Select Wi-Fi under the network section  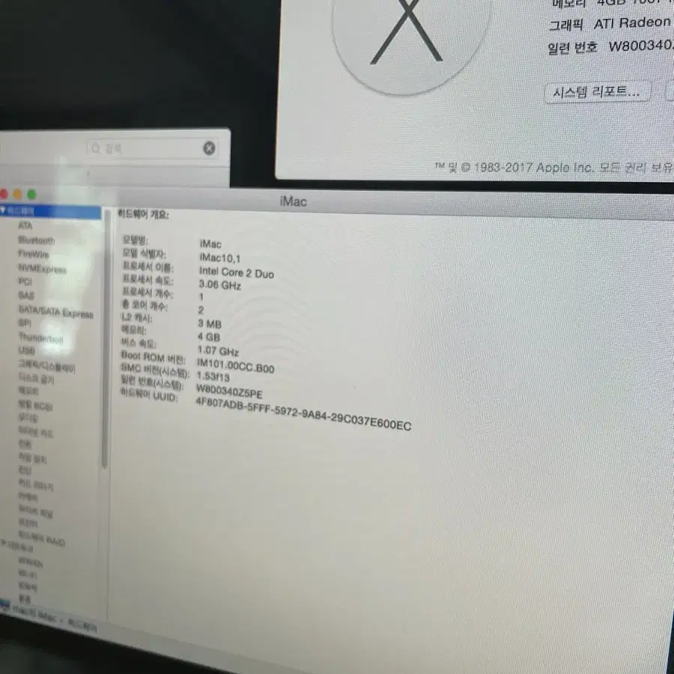(28, 574)
